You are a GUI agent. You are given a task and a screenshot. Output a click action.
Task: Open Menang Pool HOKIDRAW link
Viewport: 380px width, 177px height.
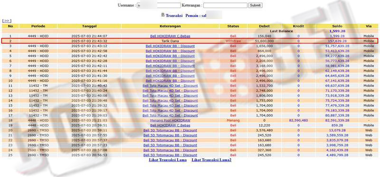click(x=170, y=121)
